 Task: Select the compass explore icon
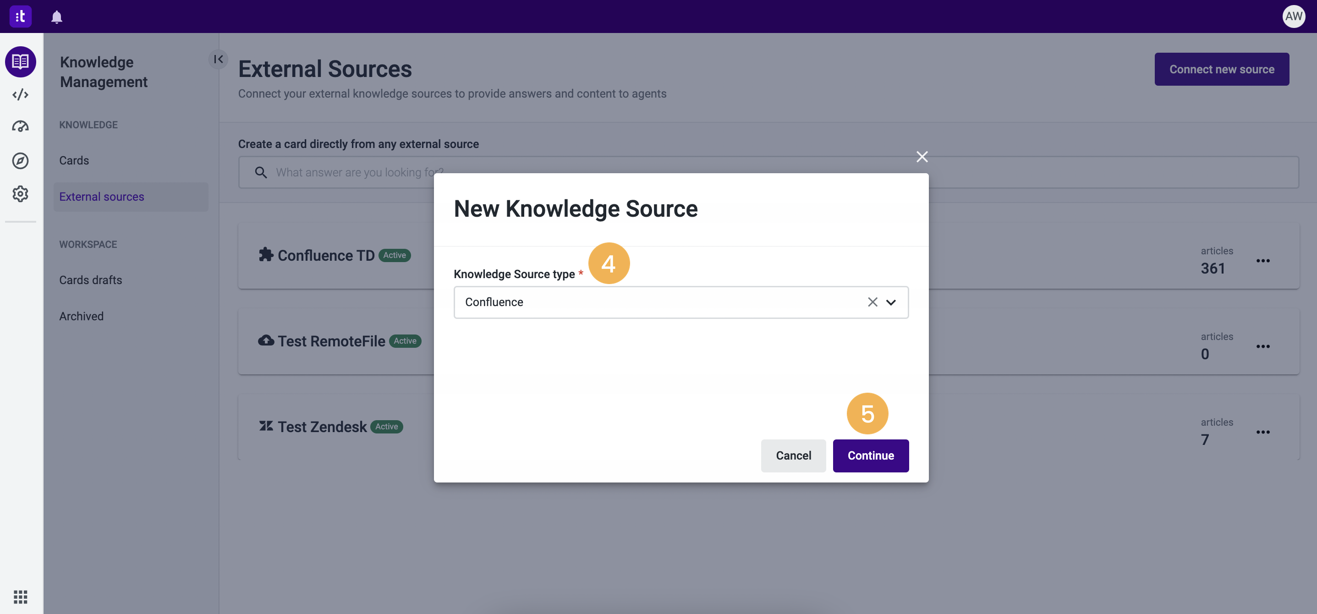[x=21, y=160]
